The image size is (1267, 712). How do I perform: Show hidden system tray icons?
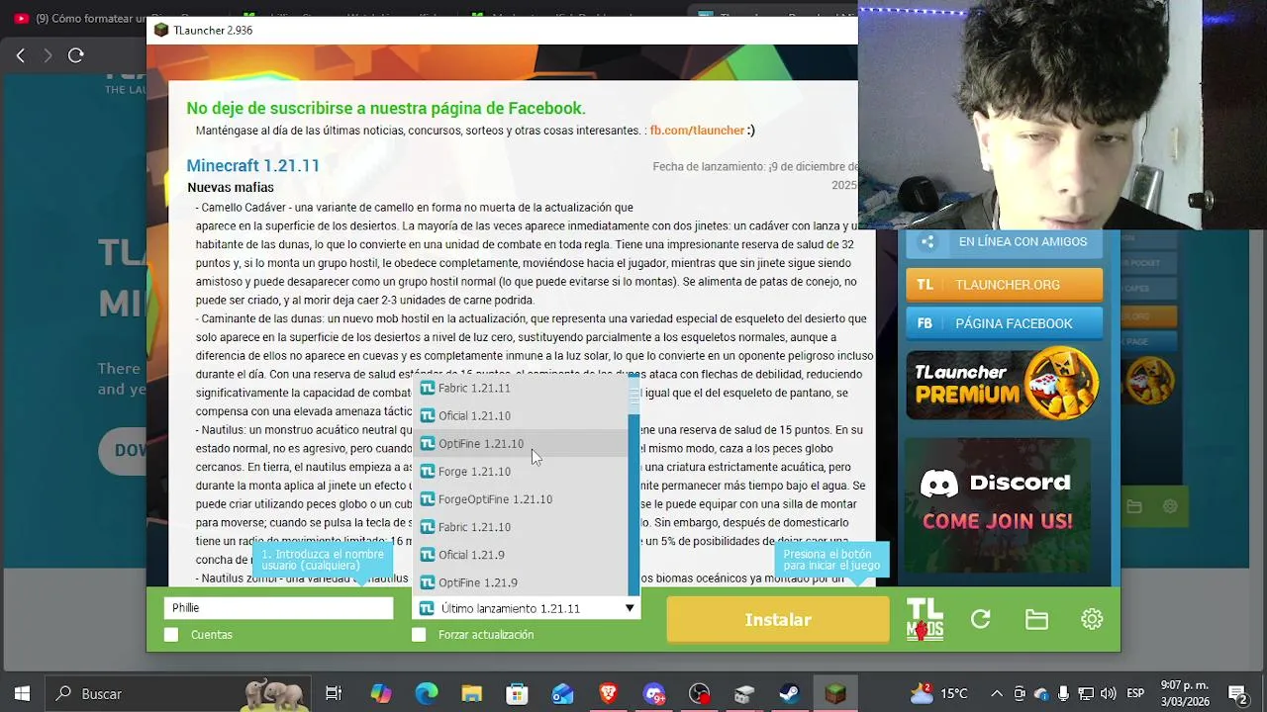pos(997,694)
